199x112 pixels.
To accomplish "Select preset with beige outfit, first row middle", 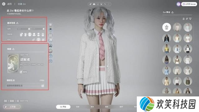I will point(177,27).
